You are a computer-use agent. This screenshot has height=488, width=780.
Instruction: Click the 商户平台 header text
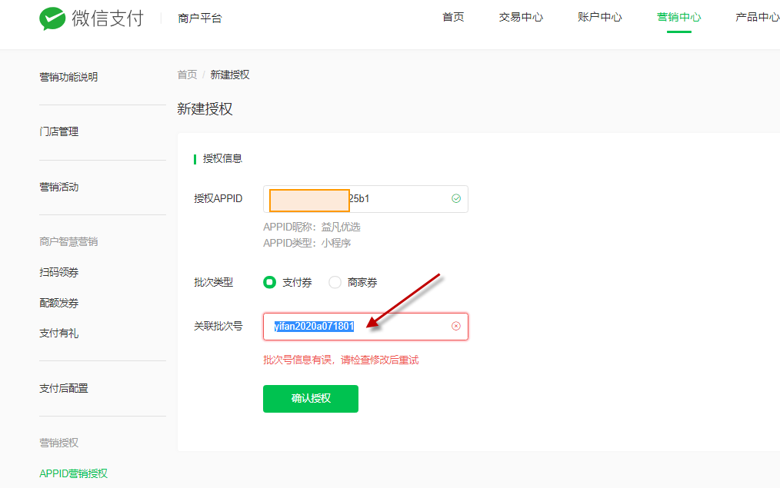point(199,18)
